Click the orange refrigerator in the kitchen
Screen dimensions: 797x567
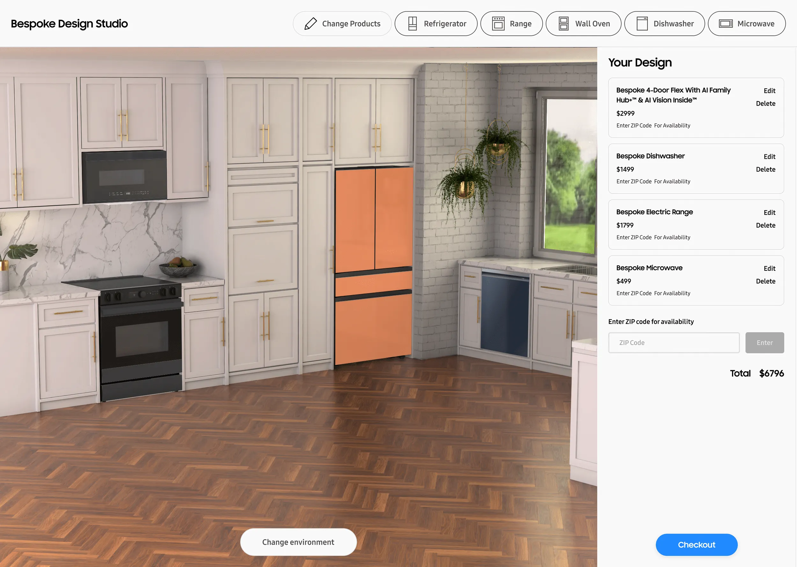pyautogui.click(x=373, y=265)
